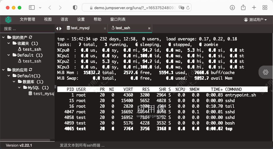Reload the page in Safari
Viewport: 273px width, 149px height.
point(188,8)
